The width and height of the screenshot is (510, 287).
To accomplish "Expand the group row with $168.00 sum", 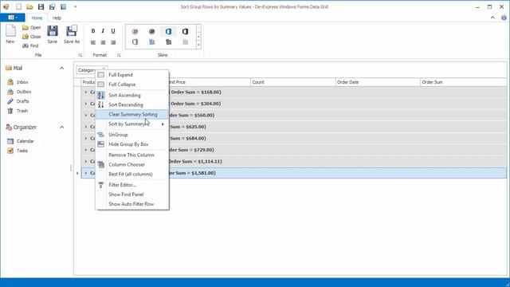I will pos(86,92).
